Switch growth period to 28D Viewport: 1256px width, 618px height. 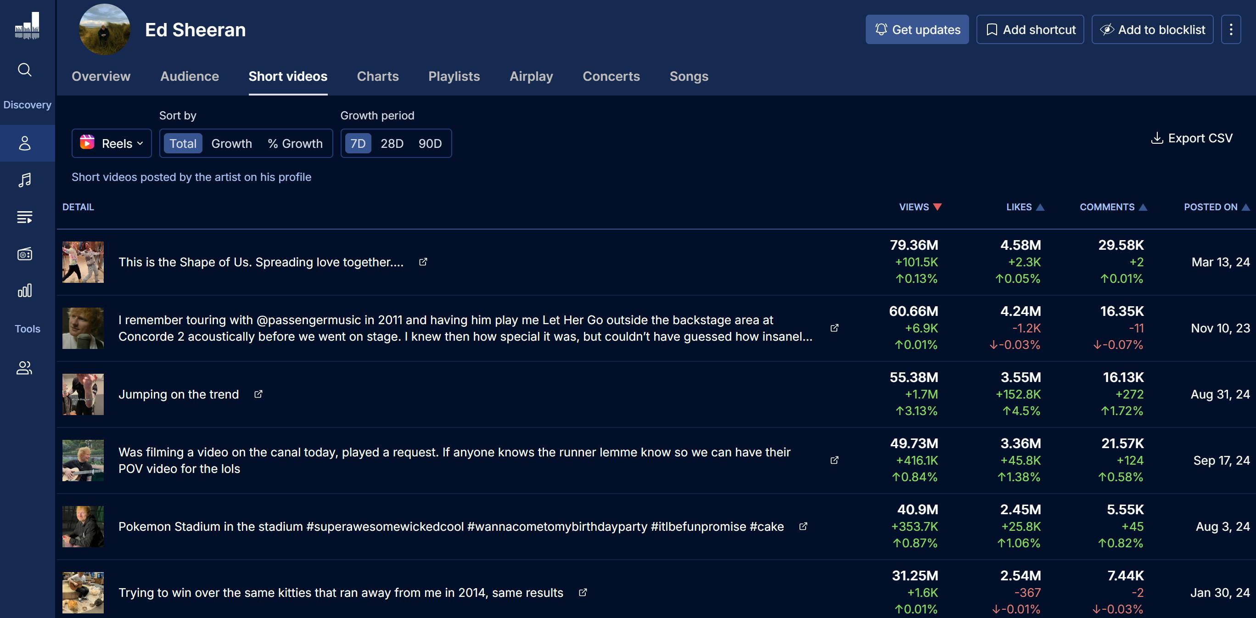point(392,143)
